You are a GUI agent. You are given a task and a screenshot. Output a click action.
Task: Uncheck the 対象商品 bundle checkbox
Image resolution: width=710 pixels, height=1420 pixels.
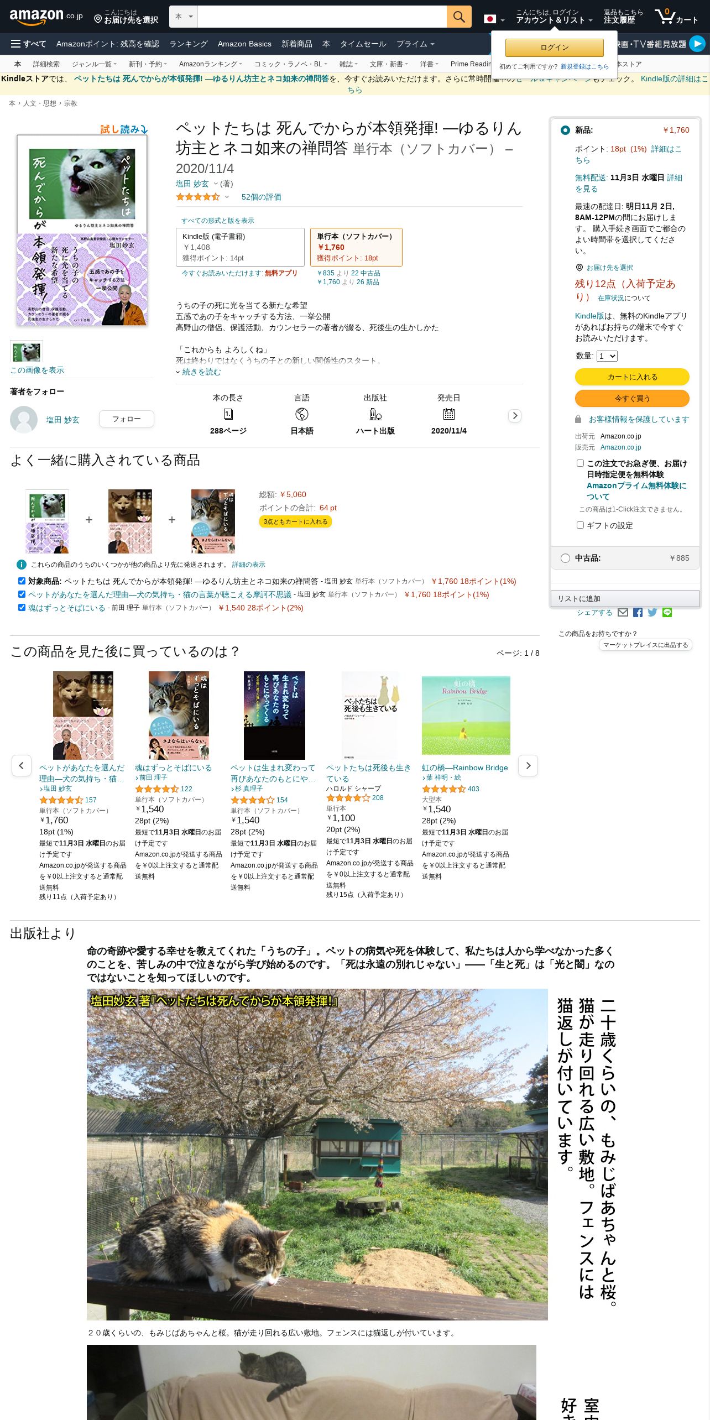point(22,581)
